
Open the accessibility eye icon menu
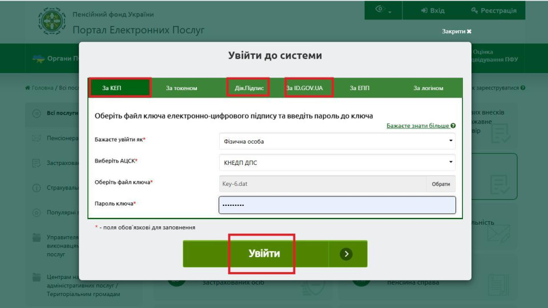(384, 10)
